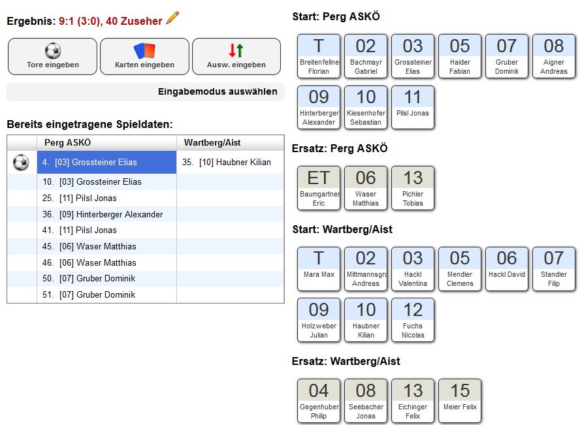This screenshot has height=425, width=580.
Task: Select goal row 4. Grossteiner Elias
Action: tap(106, 163)
